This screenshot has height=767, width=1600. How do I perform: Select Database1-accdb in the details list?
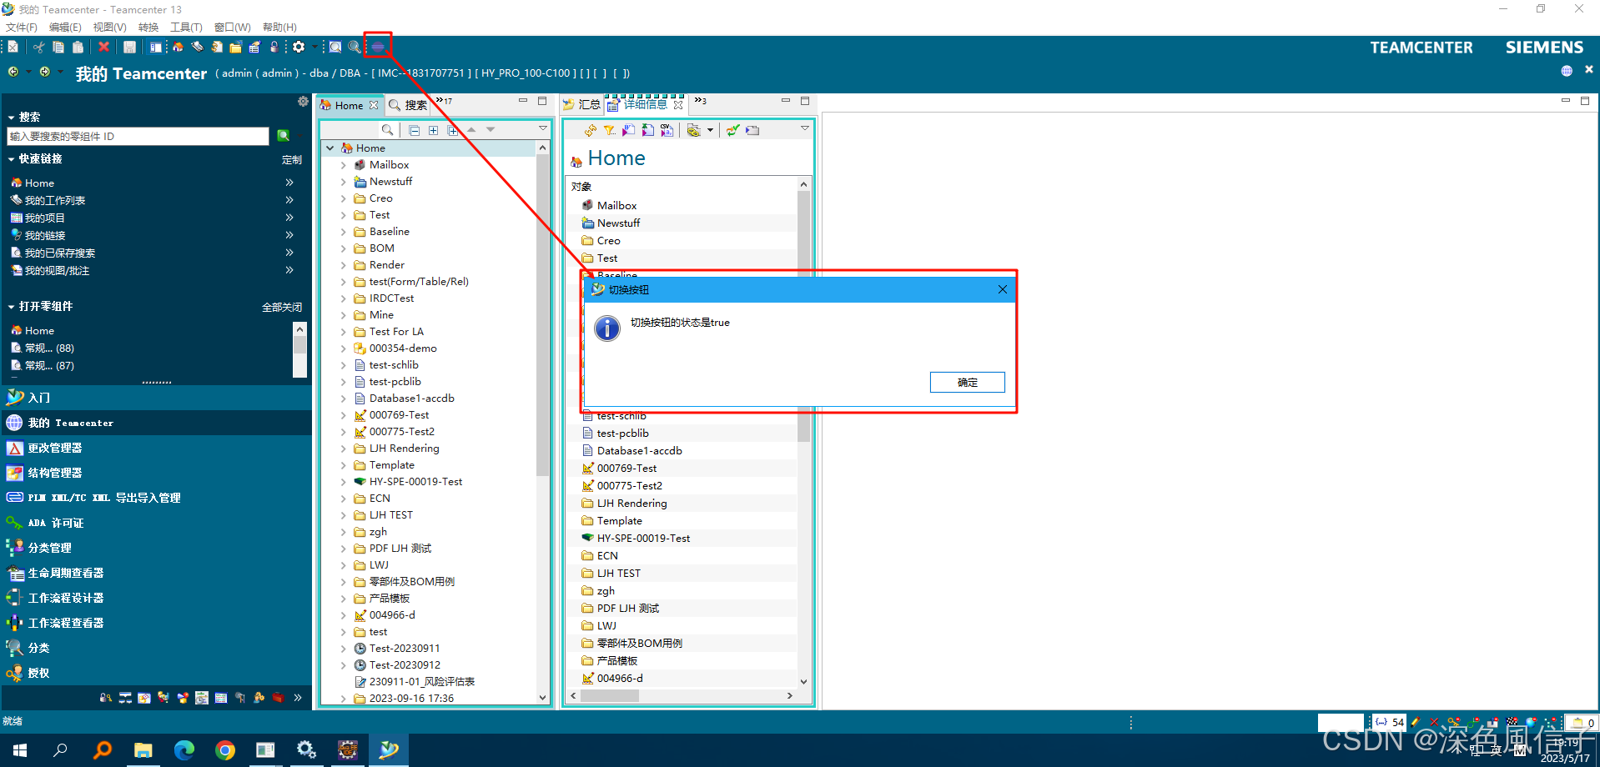640,451
